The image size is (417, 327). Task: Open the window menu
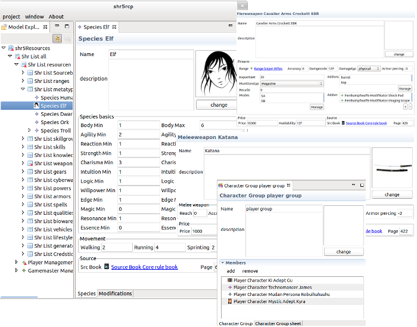[35, 17]
